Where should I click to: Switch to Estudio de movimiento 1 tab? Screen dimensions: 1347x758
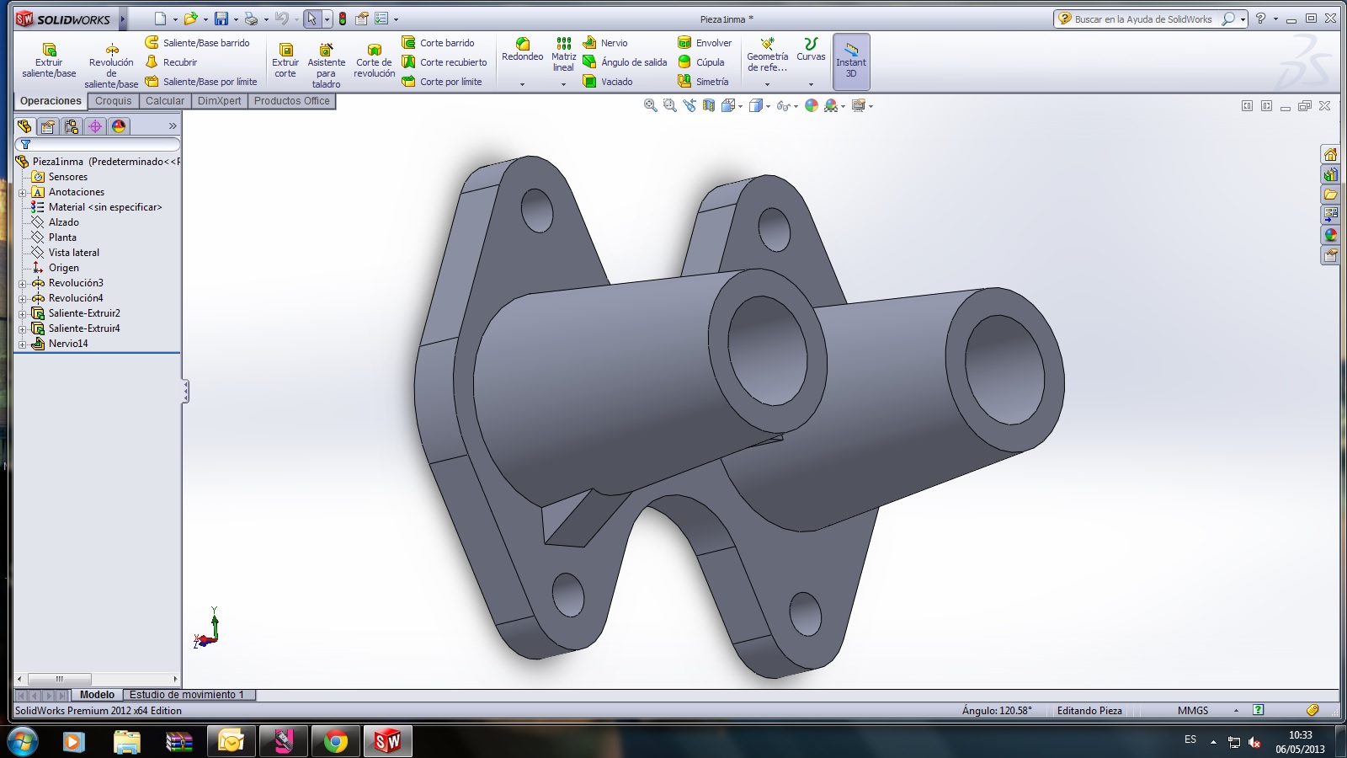pyautogui.click(x=187, y=695)
